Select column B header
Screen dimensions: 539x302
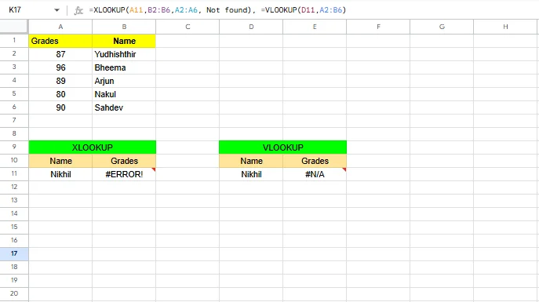[124, 27]
